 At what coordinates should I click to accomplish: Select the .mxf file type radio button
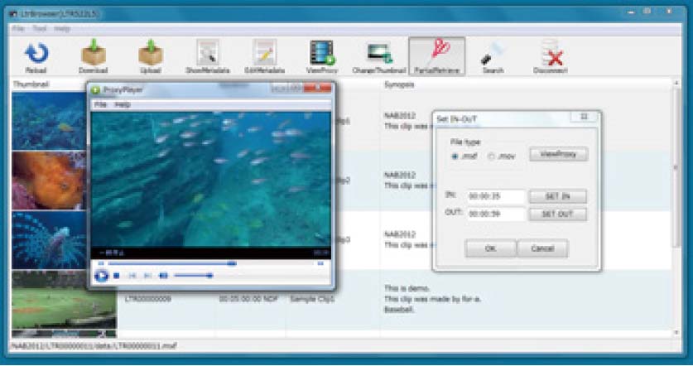coord(455,156)
